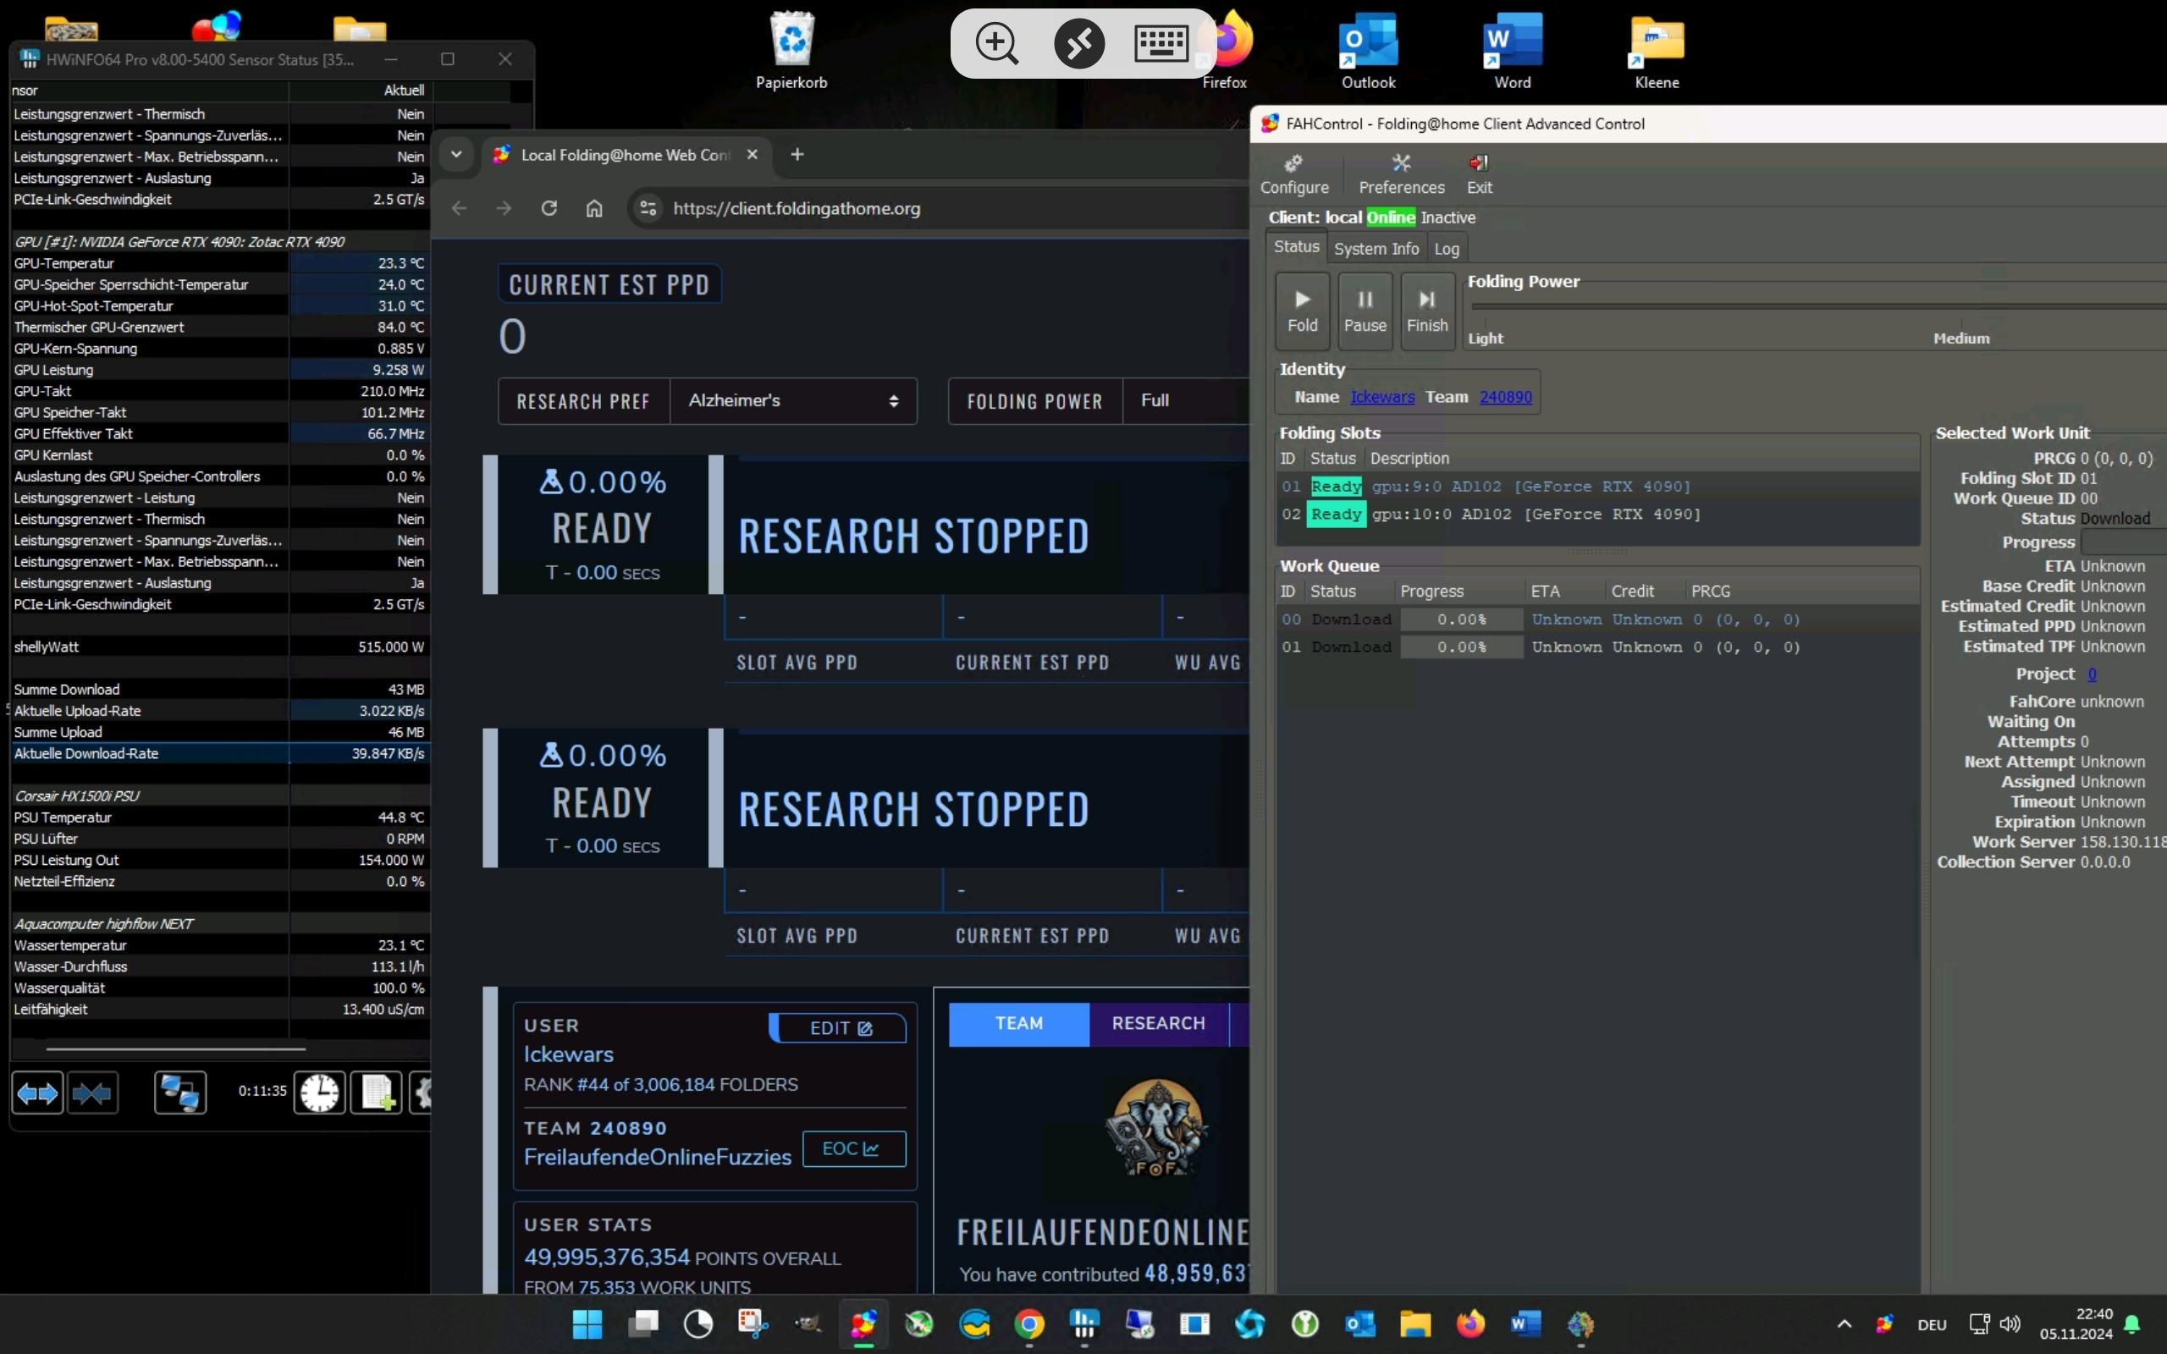Click the user EDIT button
The height and width of the screenshot is (1354, 2167).
click(839, 1028)
